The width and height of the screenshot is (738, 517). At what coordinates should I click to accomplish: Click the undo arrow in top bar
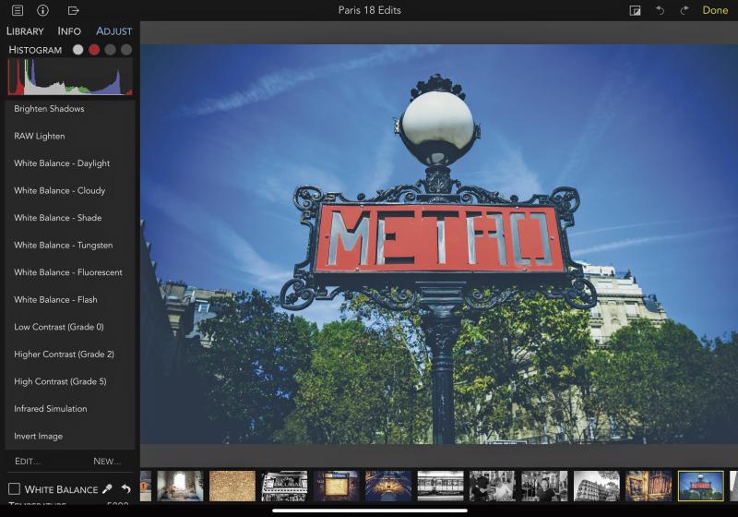pyautogui.click(x=660, y=10)
